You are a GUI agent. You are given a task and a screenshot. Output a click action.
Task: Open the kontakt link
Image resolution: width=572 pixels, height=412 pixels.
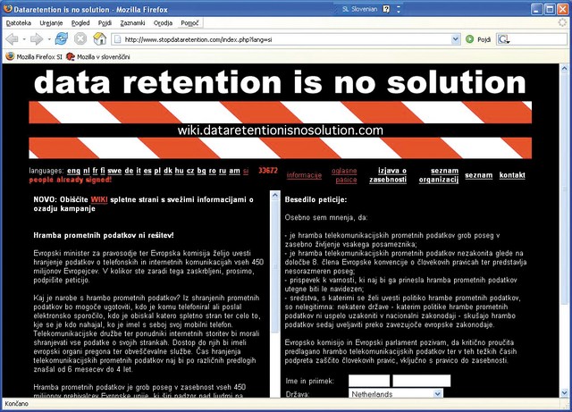pyautogui.click(x=512, y=175)
